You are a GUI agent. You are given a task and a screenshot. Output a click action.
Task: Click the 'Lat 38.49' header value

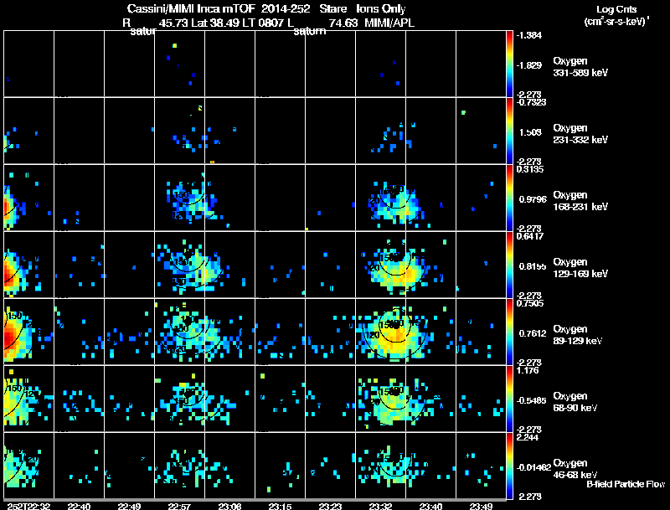(216, 23)
